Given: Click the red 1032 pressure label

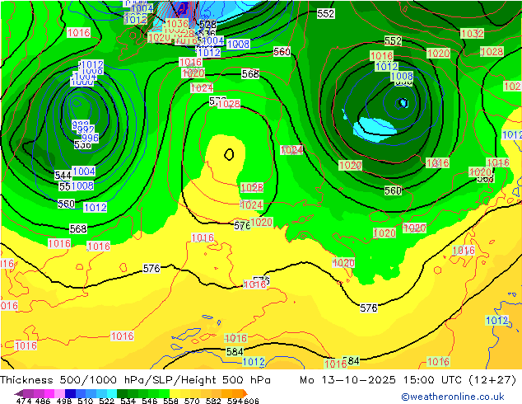Looking at the screenshot, I should 472,33.
